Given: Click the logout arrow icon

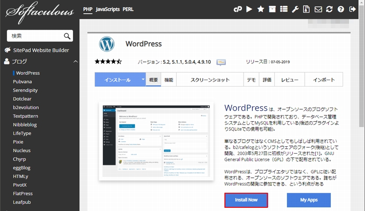Looking at the screenshot, I should [x=352, y=9].
